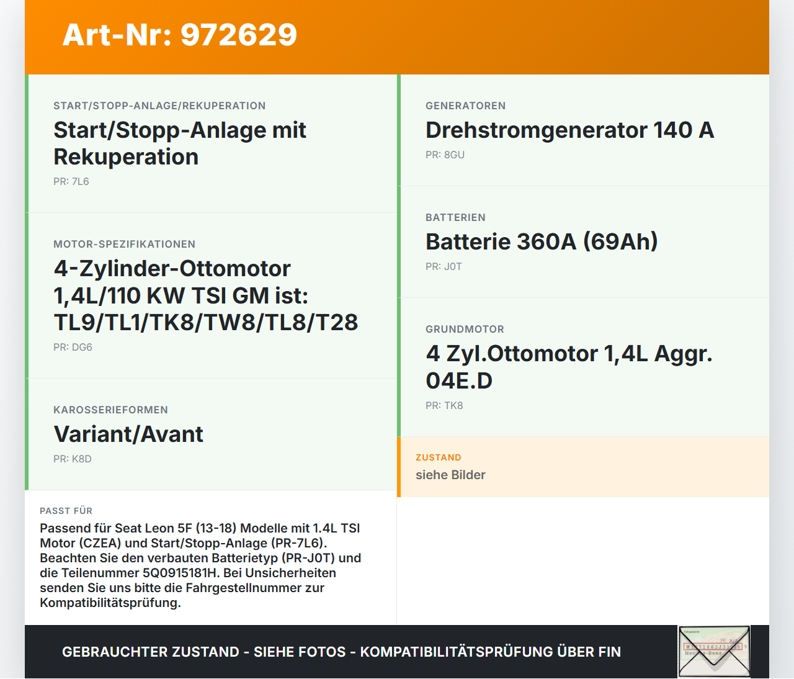794x679 pixels.
Task: Select the GENERATOREN section label
Action: click(x=465, y=106)
